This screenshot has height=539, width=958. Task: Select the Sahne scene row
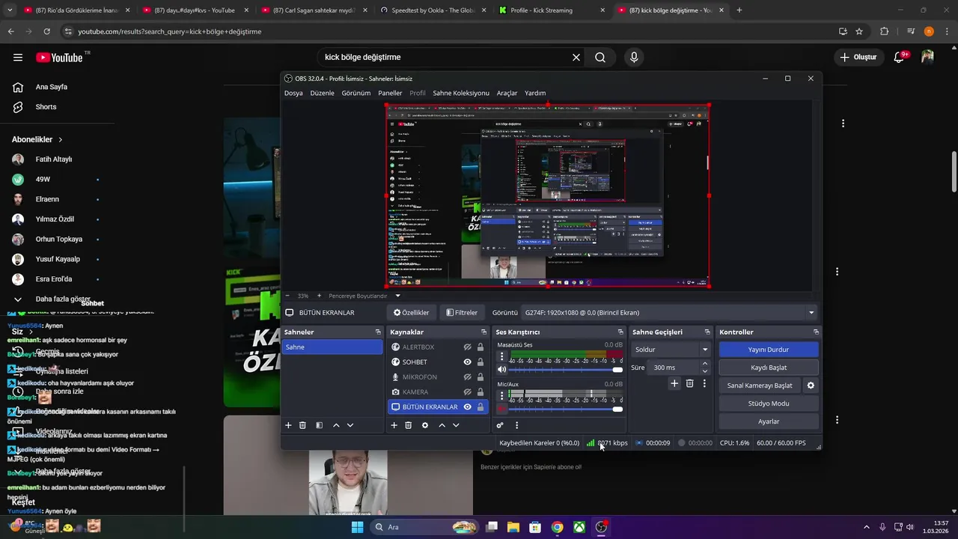coord(332,347)
